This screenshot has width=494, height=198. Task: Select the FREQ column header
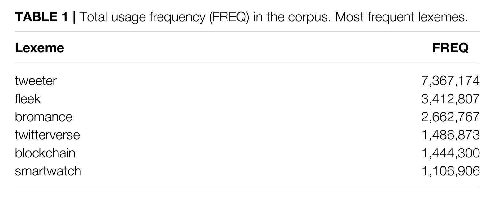point(450,48)
